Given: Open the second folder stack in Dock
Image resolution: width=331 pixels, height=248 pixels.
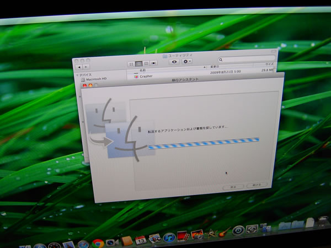Looking at the screenshot, I should (298, 224).
